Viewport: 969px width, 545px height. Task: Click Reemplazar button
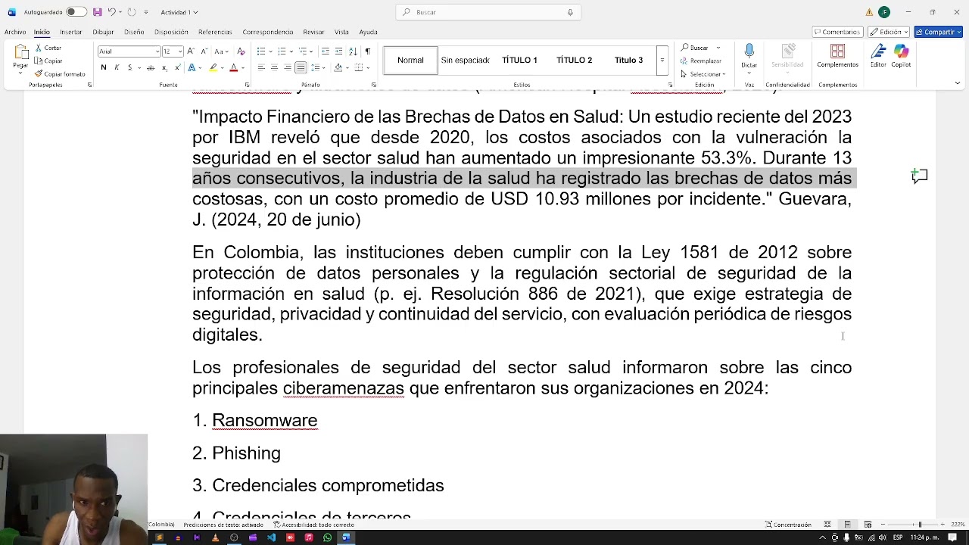point(701,61)
